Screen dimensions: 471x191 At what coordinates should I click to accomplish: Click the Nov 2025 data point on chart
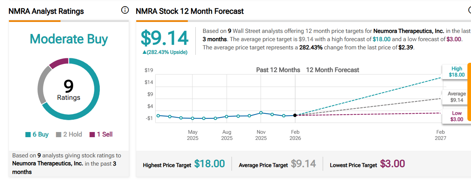coord(261,112)
